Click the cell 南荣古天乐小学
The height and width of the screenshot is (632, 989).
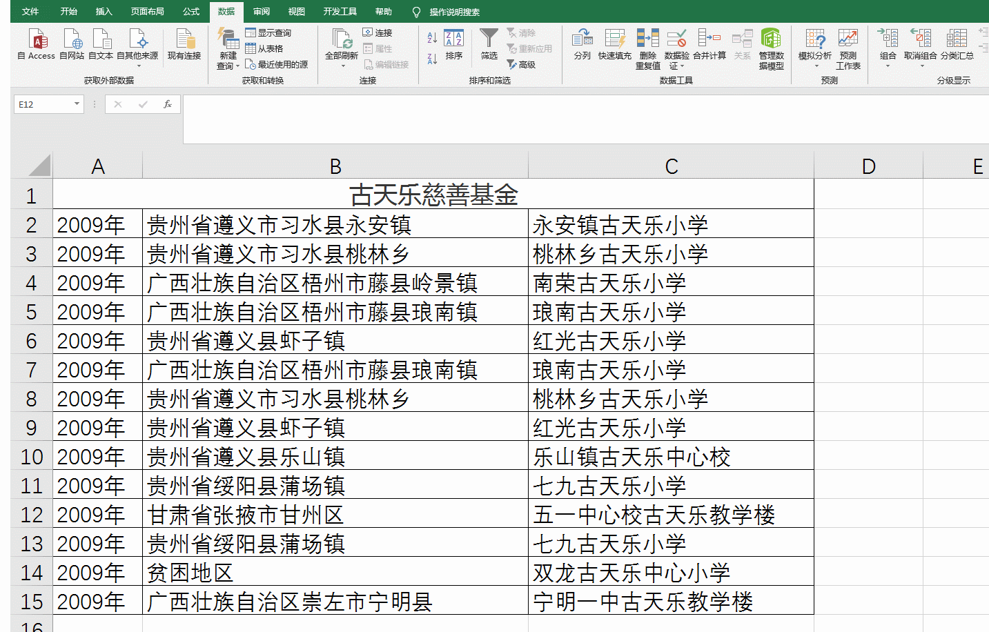(x=671, y=282)
